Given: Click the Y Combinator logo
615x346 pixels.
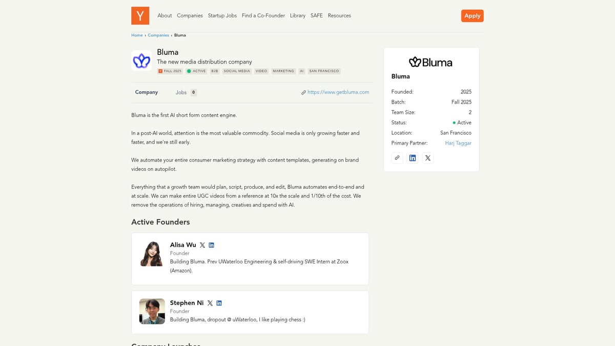Looking at the screenshot, I should click(140, 15).
